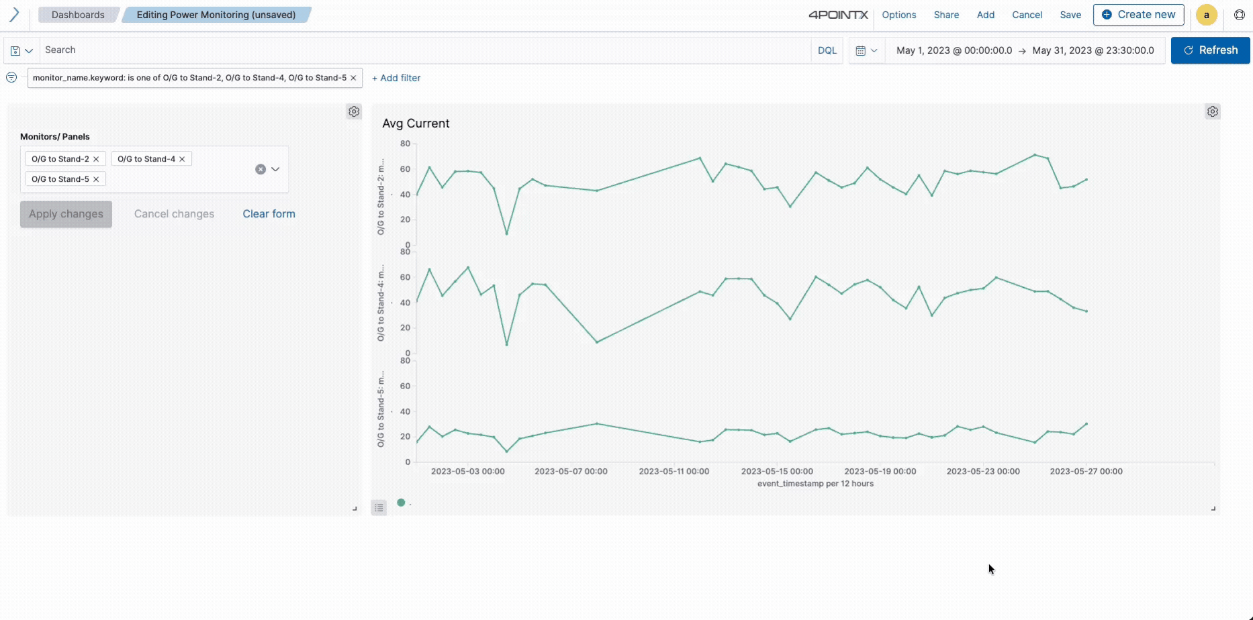Remove the O/G to Stand-2 tag
This screenshot has height=620, width=1253.
(x=96, y=158)
